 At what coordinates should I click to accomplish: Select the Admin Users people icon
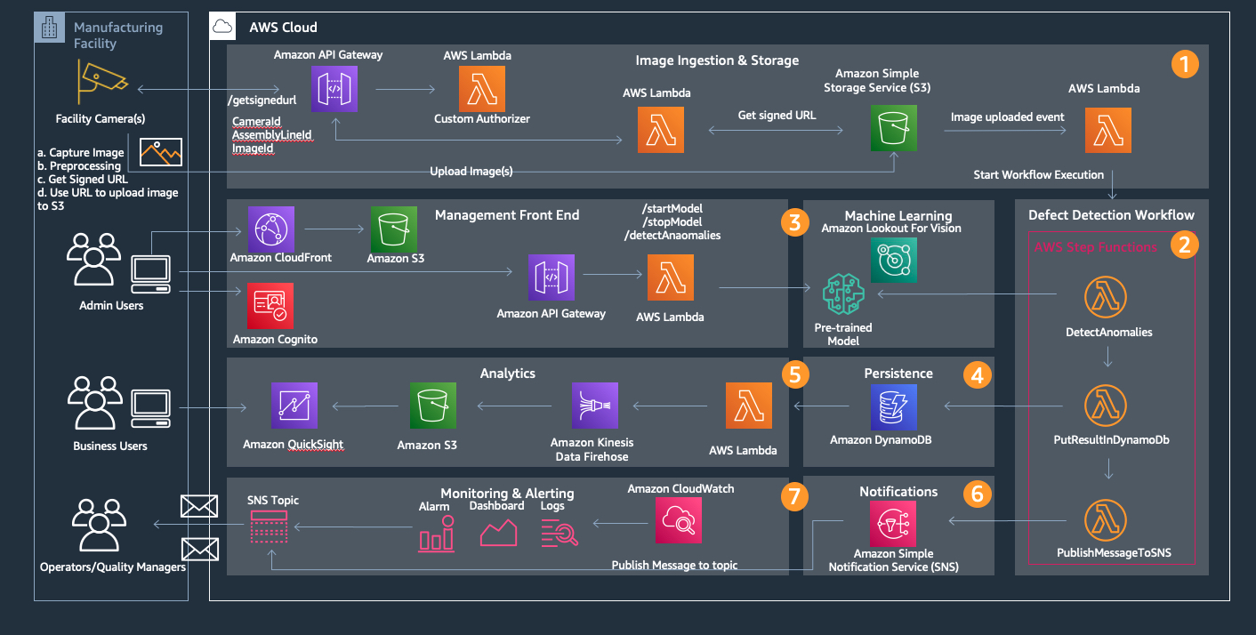(93, 261)
